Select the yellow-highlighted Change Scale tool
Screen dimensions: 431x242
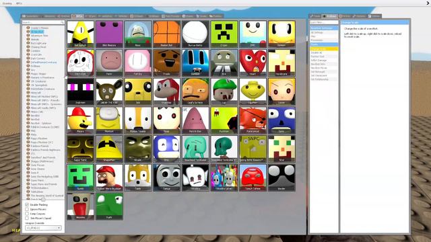(324, 48)
